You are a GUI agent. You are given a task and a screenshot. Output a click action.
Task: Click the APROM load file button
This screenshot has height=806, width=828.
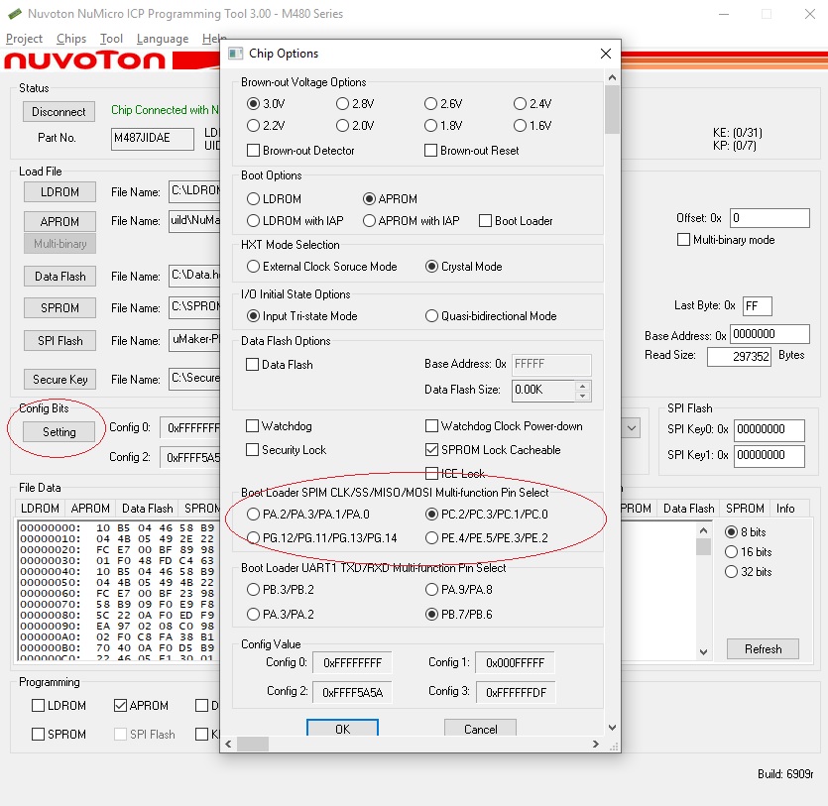tap(59, 222)
